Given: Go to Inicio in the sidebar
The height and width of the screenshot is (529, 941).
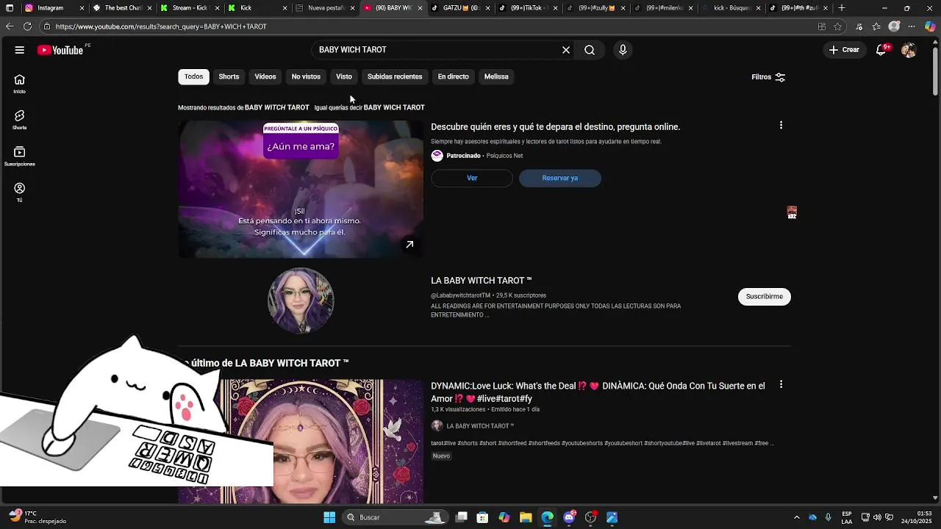Looking at the screenshot, I should (x=20, y=83).
